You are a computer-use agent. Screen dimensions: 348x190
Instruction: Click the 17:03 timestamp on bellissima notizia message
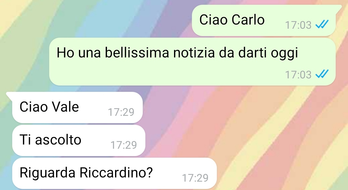298,75
